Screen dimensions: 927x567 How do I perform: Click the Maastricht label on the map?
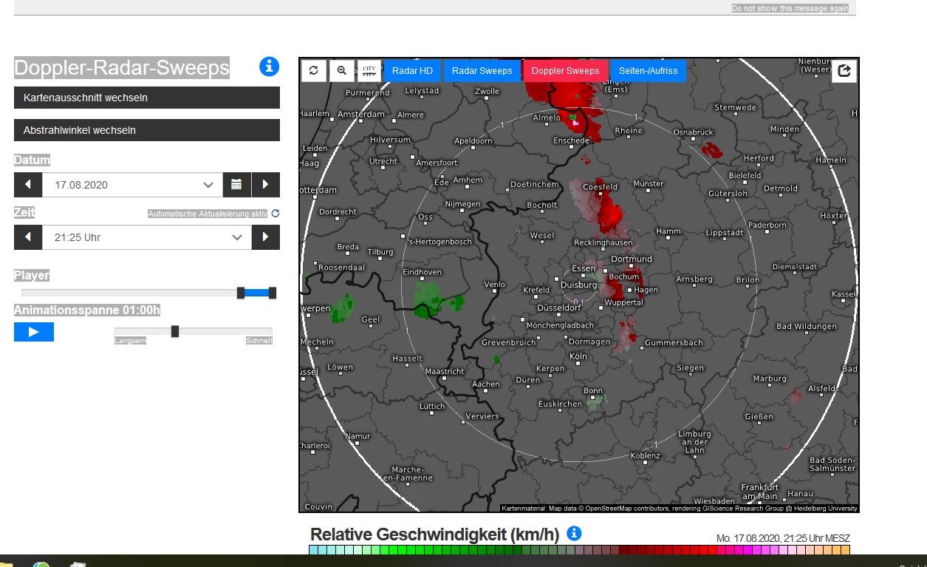[445, 371]
